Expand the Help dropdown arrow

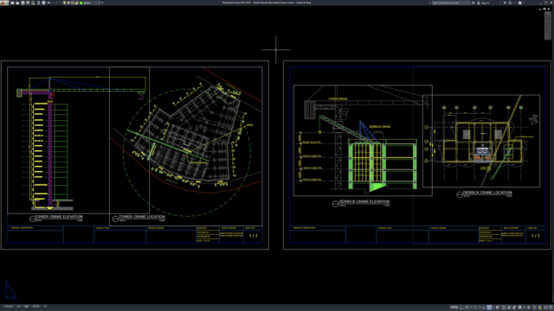[x=524, y=3]
